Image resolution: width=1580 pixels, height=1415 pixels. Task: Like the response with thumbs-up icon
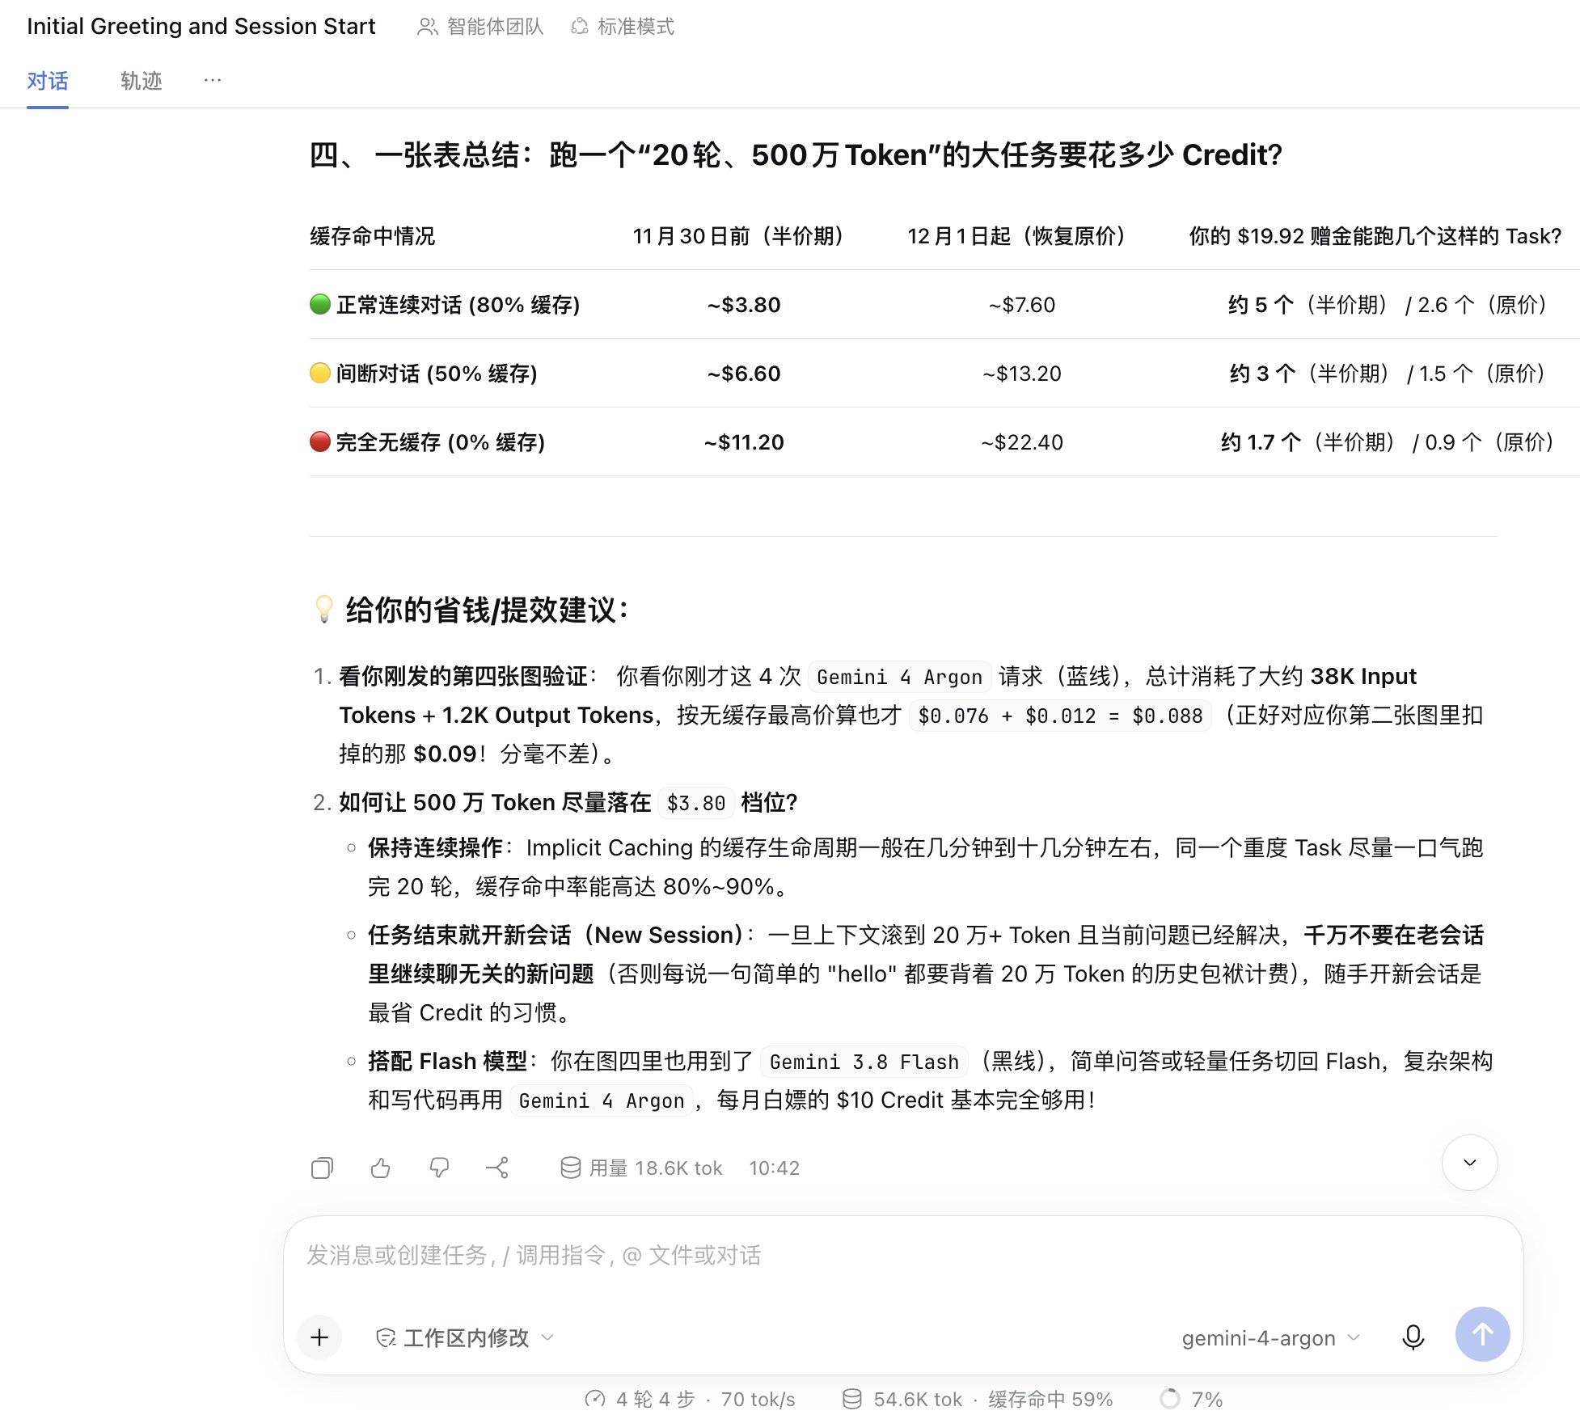380,1168
